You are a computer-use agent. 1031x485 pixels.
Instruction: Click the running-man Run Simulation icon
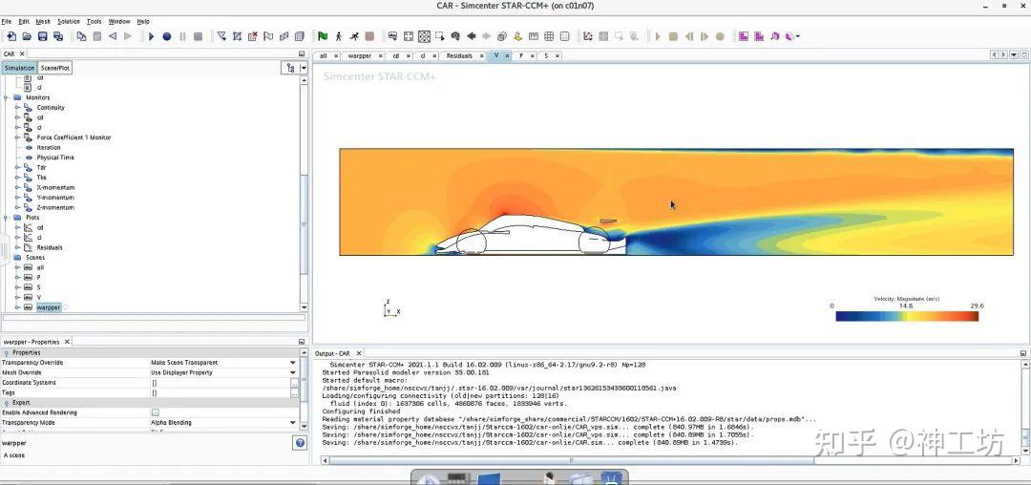pyautogui.click(x=354, y=37)
